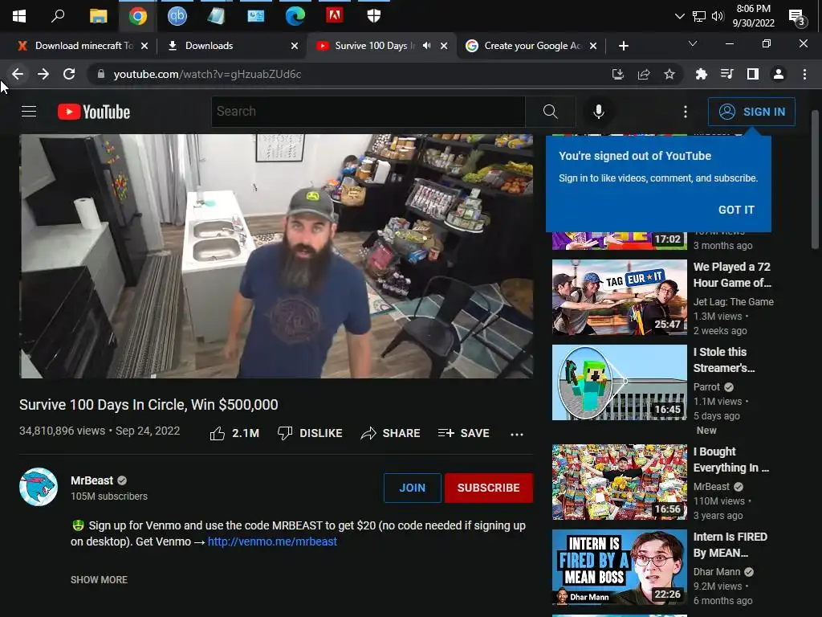Mute the Survive 100 Days tab audio
822x617 pixels.
(x=427, y=46)
